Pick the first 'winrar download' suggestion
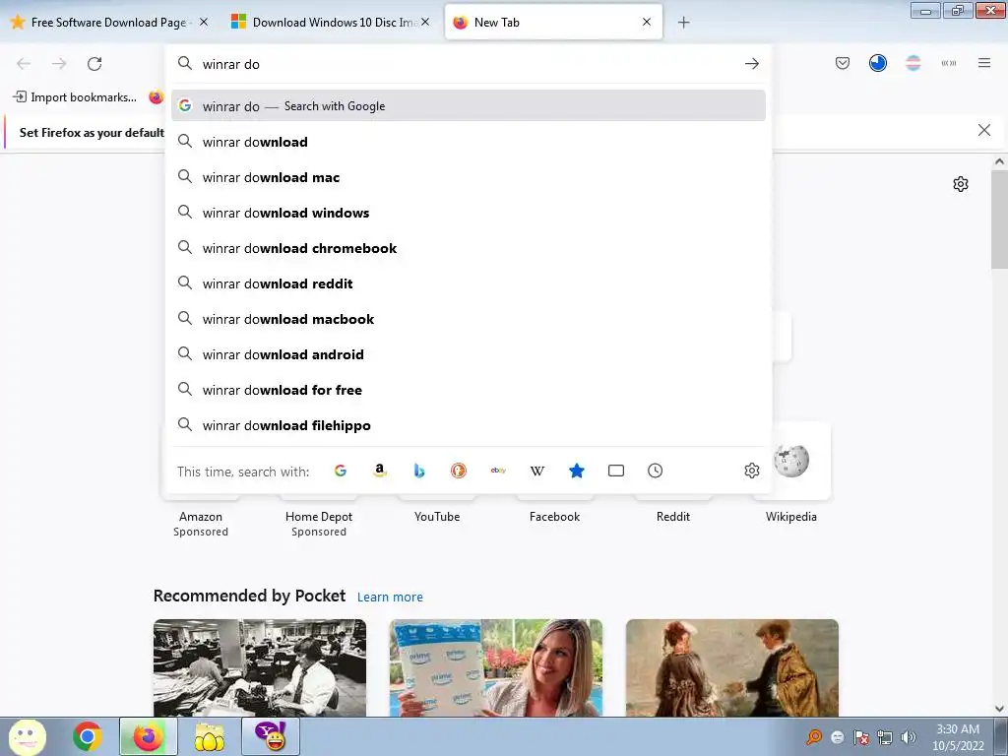This screenshot has height=756, width=1008. 468,142
